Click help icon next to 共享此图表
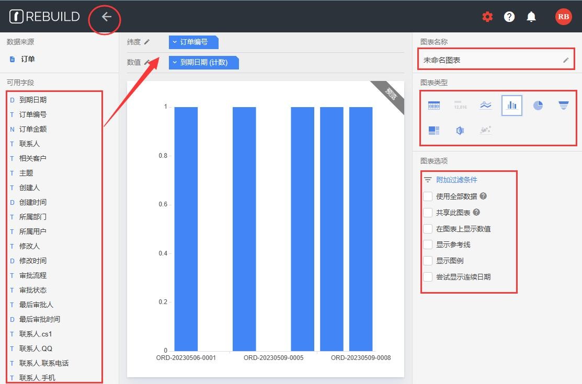The height and width of the screenshot is (384, 582). [476, 212]
